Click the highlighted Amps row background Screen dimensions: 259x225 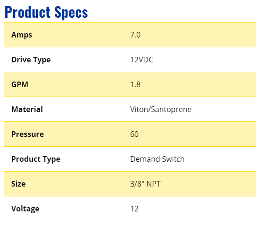click(130, 35)
